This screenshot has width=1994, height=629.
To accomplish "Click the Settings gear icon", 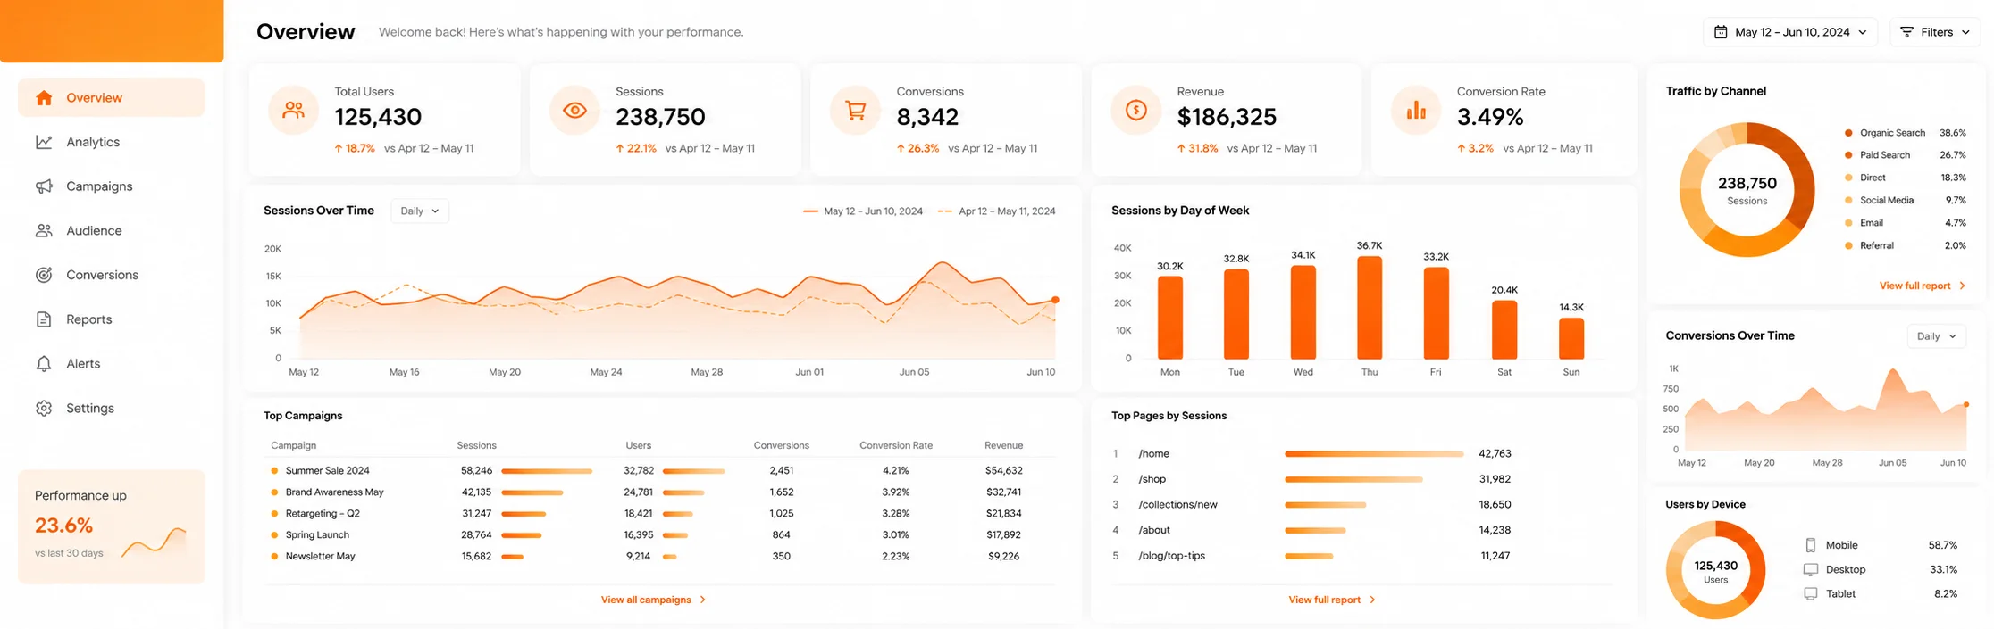I will pyautogui.click(x=44, y=408).
